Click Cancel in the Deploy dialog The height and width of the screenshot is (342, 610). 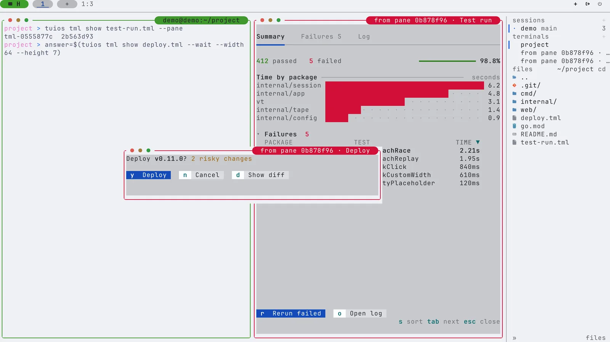click(x=201, y=175)
